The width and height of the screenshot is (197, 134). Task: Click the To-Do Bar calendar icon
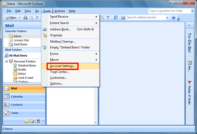point(190,63)
